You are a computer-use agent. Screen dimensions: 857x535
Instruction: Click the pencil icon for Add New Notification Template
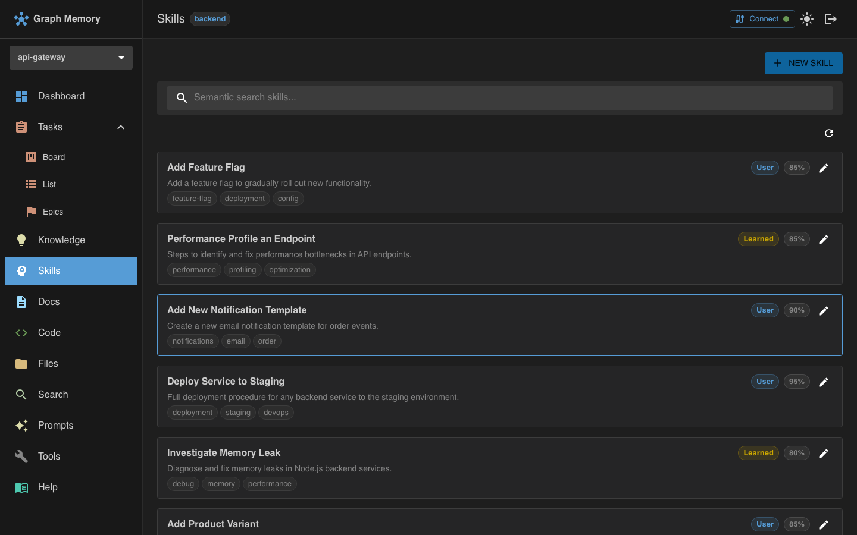tap(824, 311)
